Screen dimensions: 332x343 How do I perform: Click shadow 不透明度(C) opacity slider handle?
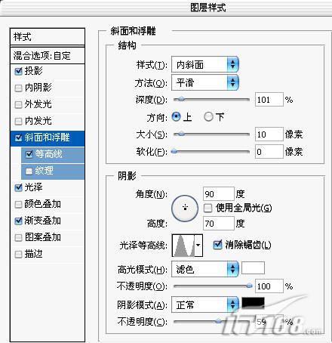coord(218,321)
